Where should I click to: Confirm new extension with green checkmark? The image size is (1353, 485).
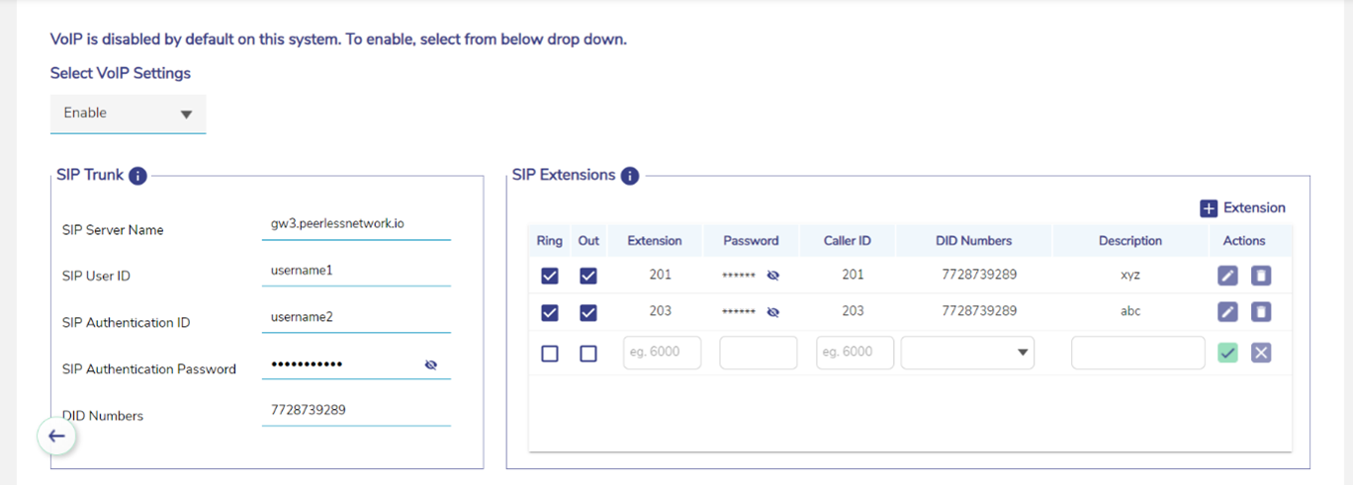(x=1227, y=353)
